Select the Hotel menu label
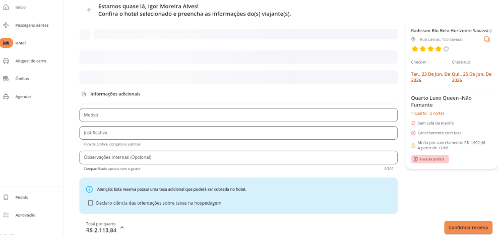The height and width of the screenshot is (235, 498). coord(21,43)
